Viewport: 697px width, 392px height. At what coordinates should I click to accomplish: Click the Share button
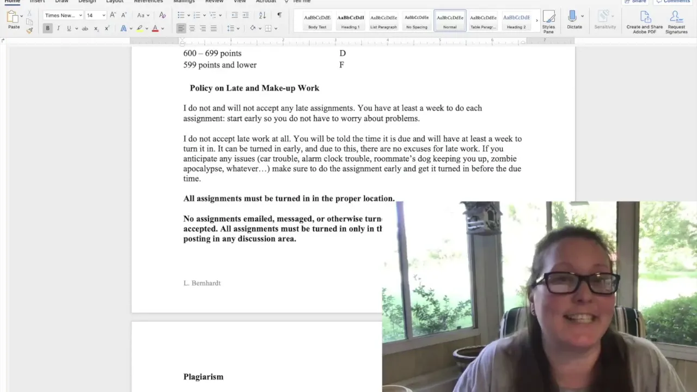tap(635, 2)
